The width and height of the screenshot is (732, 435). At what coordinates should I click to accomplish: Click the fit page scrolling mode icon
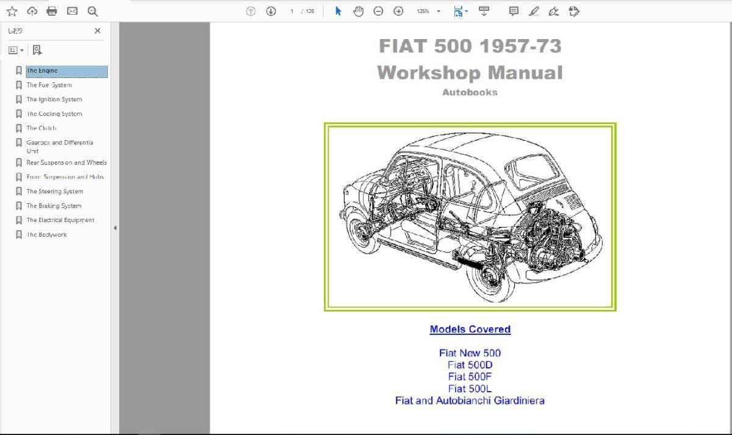click(458, 11)
